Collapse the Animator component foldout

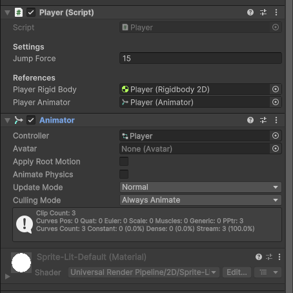point(7,120)
